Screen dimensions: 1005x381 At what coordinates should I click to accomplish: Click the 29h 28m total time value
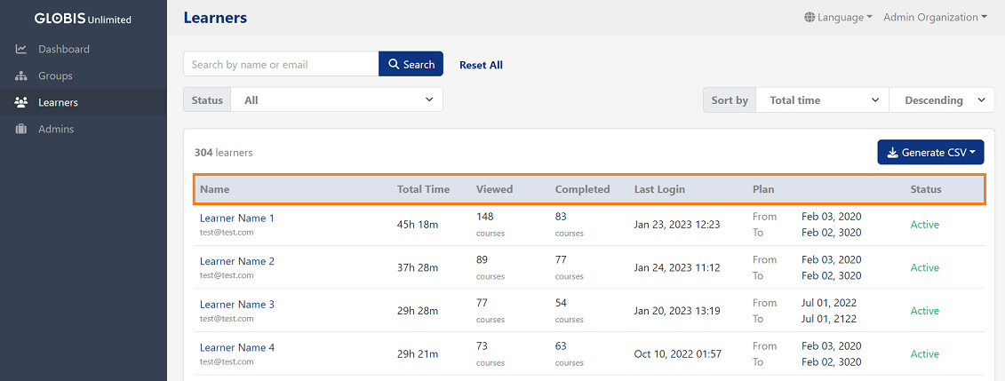[x=418, y=311]
